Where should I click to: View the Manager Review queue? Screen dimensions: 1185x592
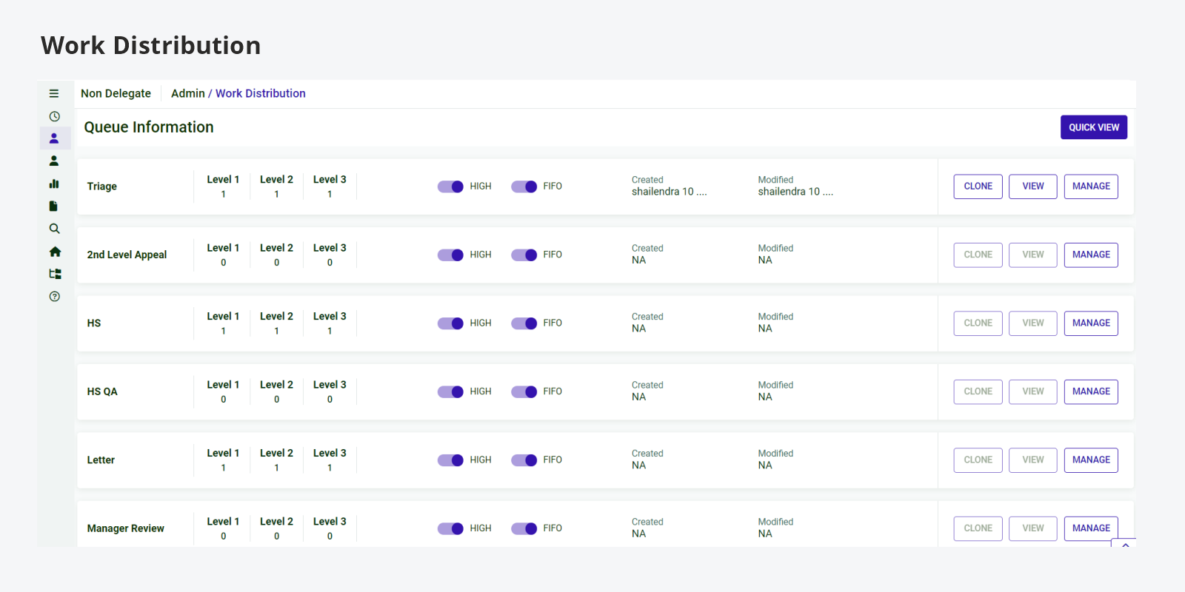1033,528
